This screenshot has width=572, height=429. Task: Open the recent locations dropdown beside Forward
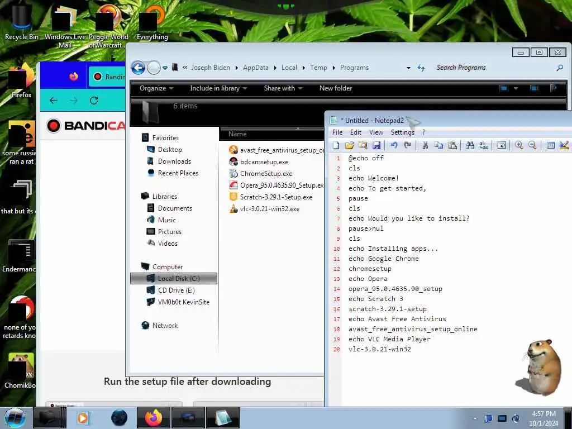click(165, 68)
